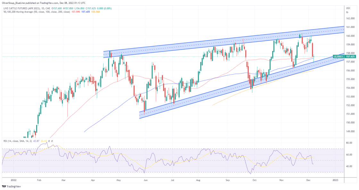Click the Mar label on time axis
This screenshot has height=190, width=359.
[x=63, y=180]
